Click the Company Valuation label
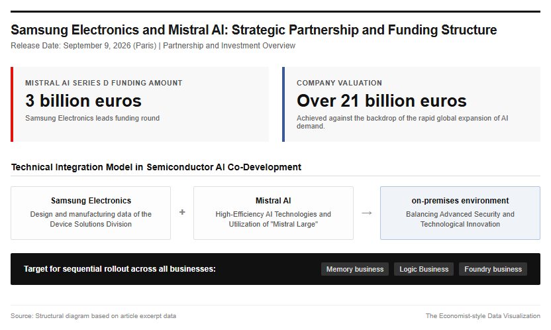Viewport: 551px width, 330px height. (339, 83)
